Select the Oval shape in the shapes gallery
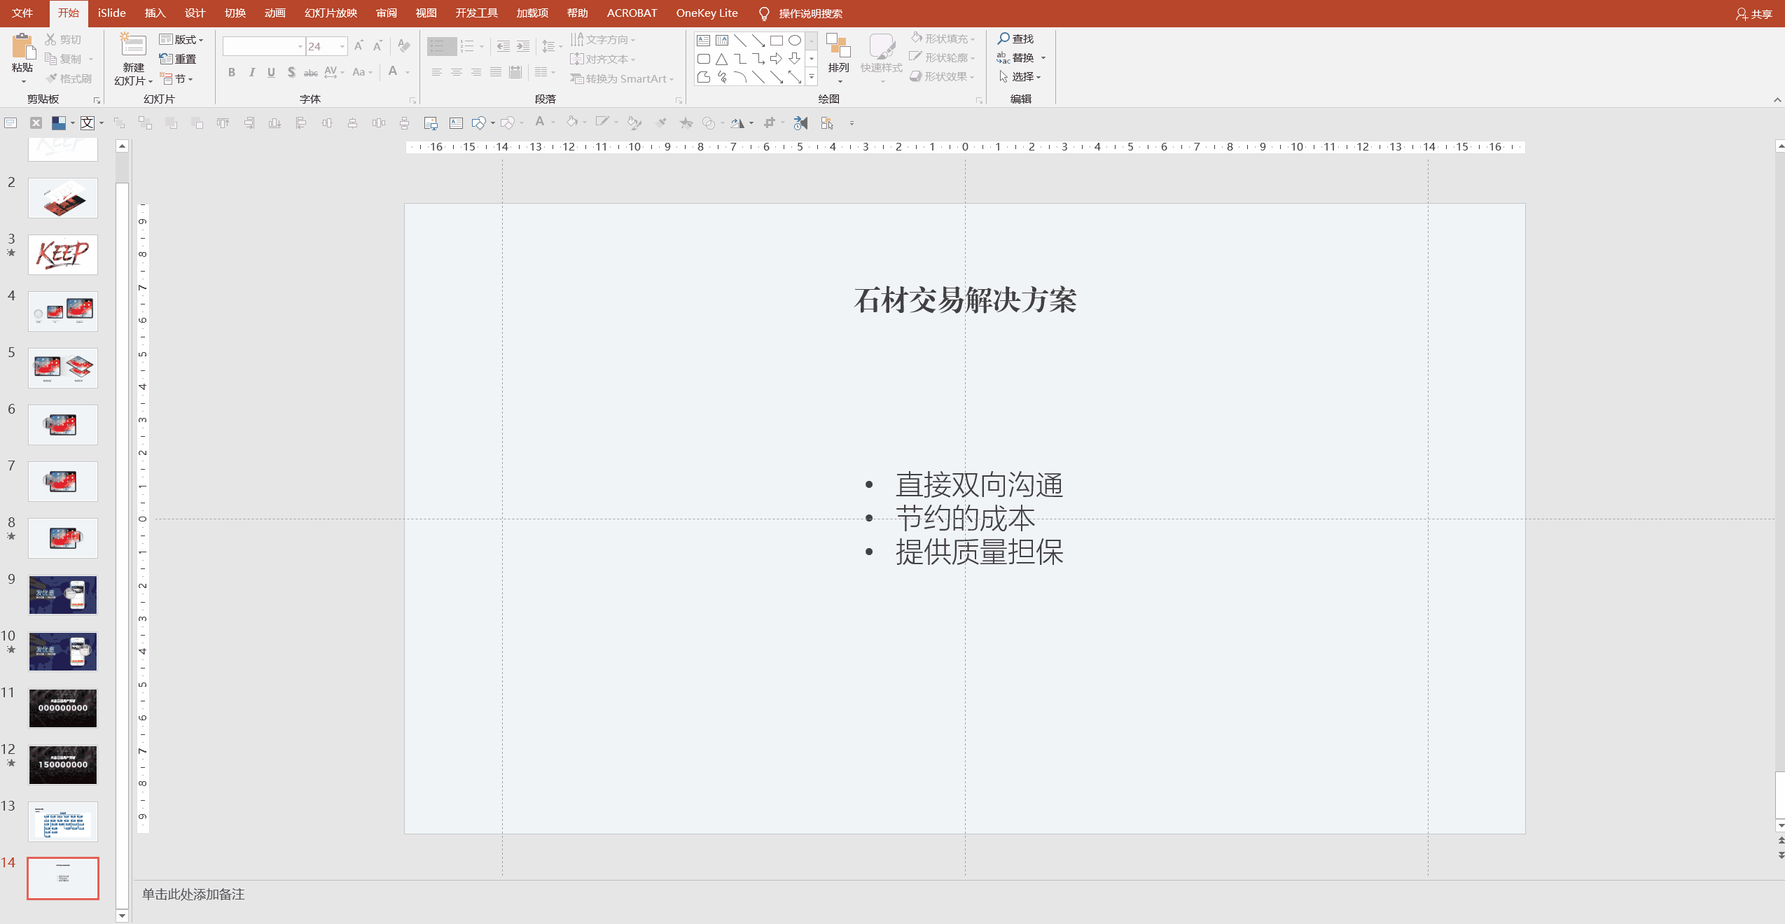This screenshot has width=1785, height=924. point(793,41)
